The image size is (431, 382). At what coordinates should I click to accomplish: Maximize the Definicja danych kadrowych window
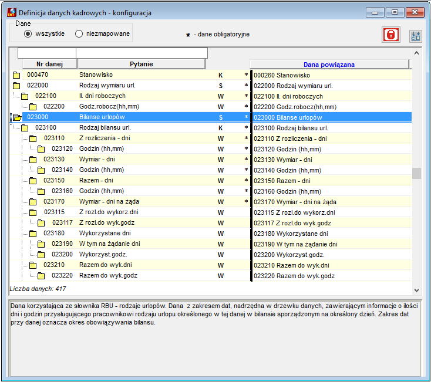[x=395, y=12]
